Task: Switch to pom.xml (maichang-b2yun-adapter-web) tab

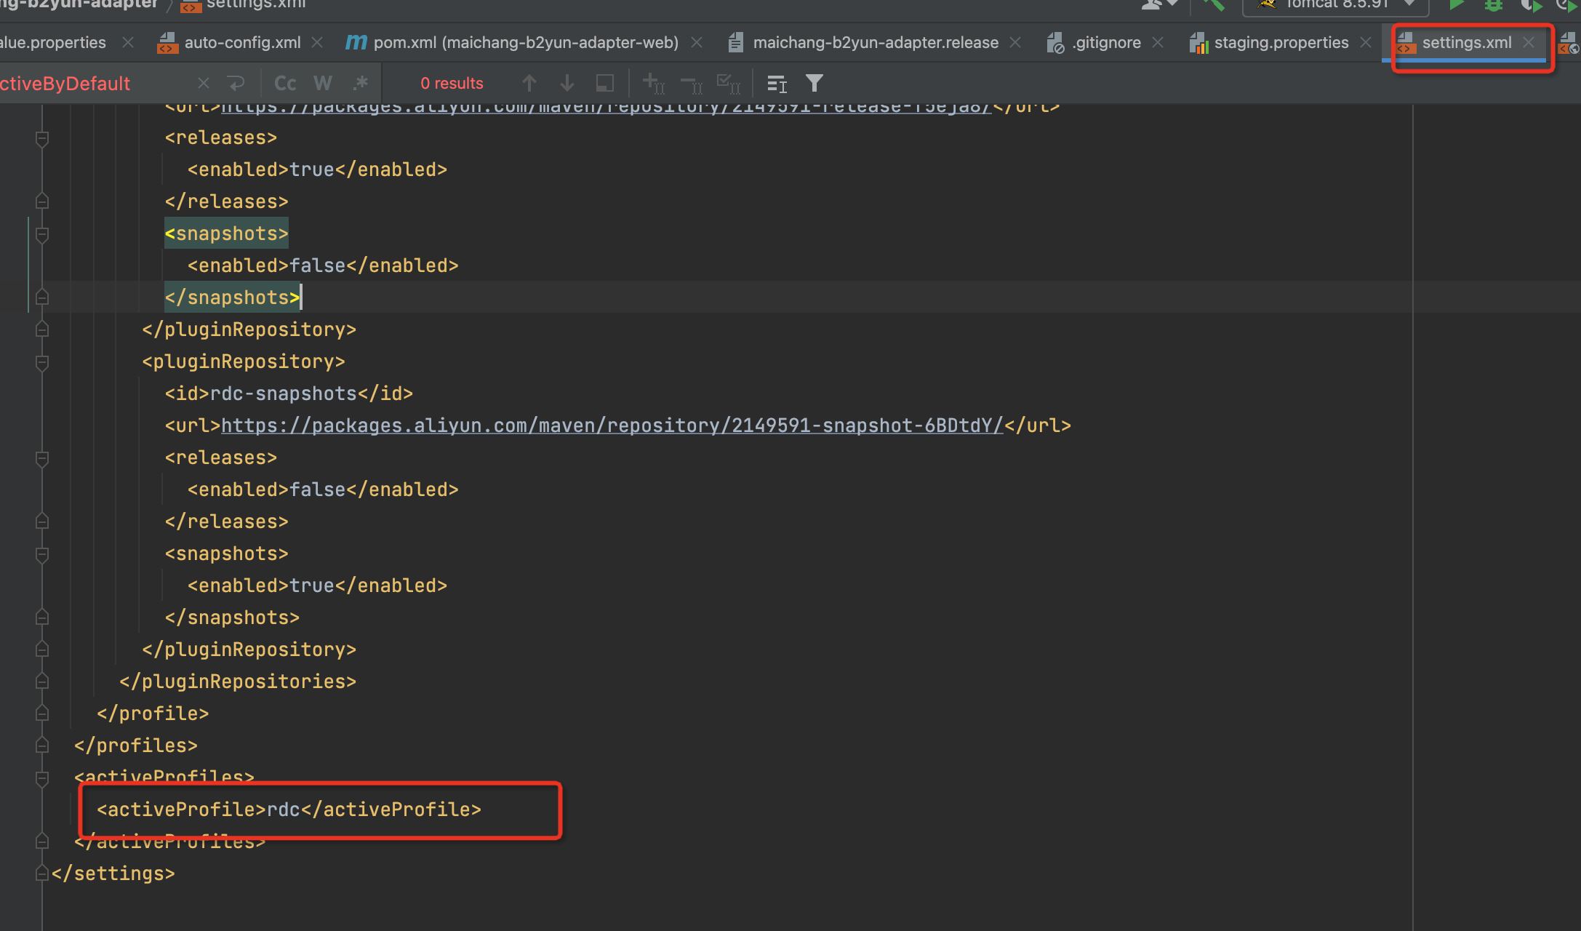Action: click(512, 43)
